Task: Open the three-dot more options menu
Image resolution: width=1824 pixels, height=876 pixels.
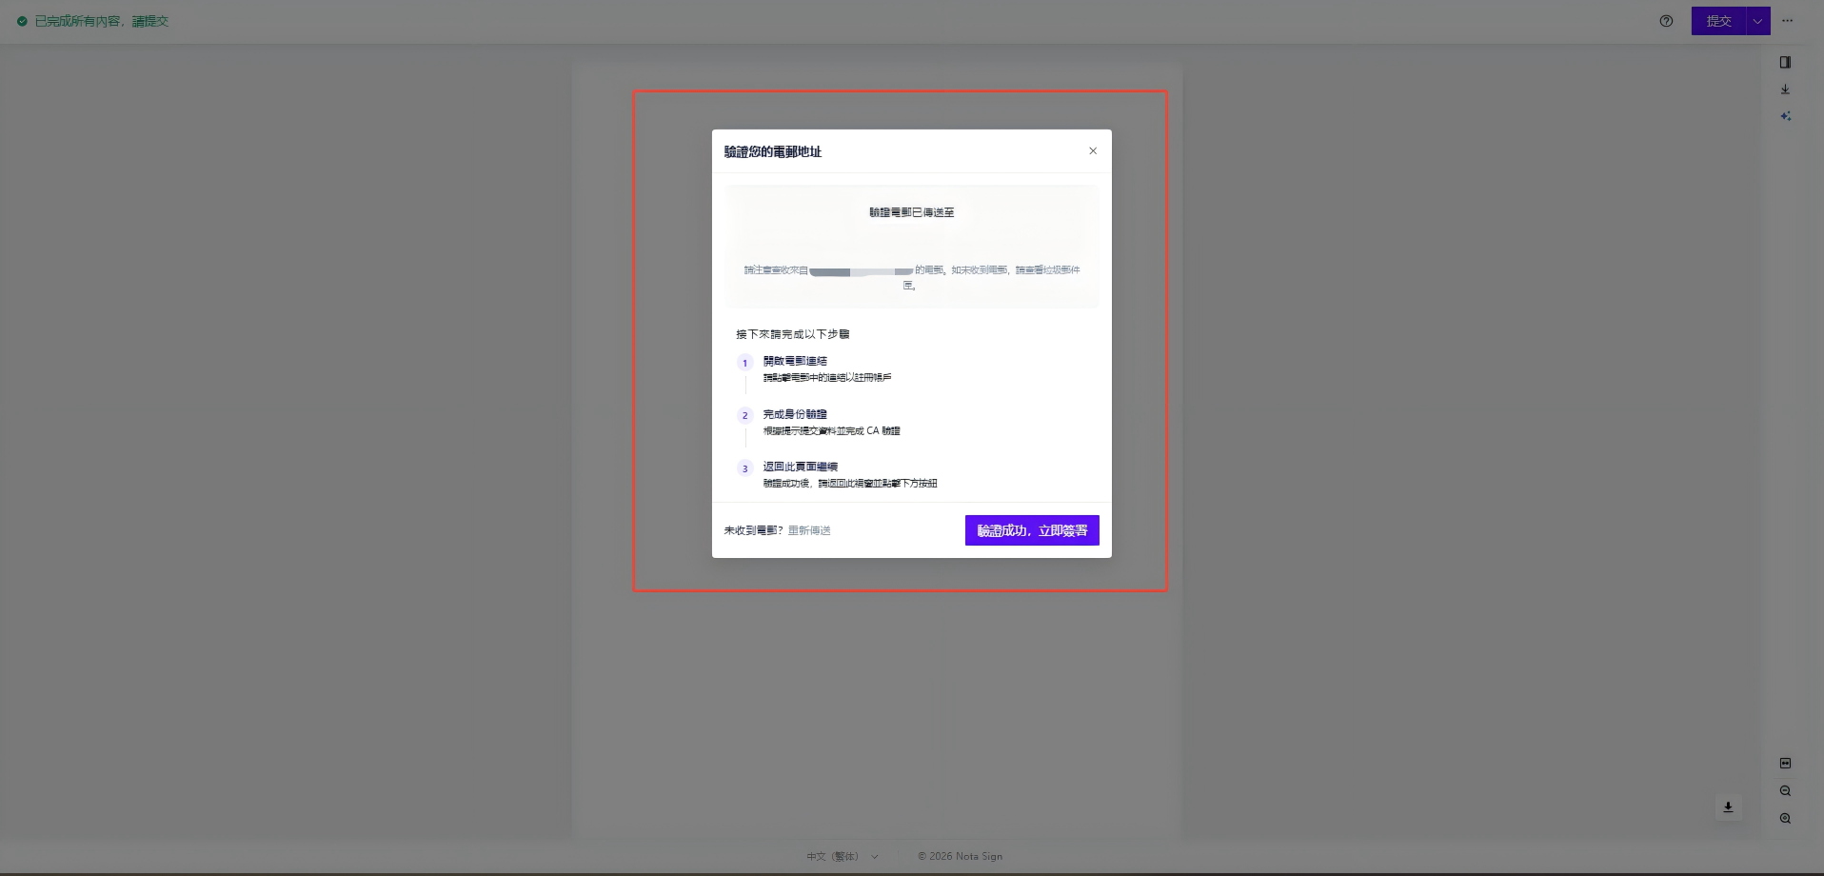Action: point(1788,21)
